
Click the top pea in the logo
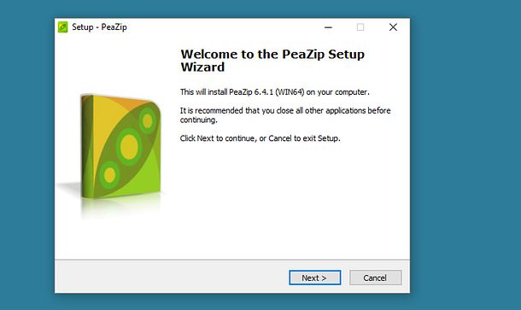click(x=147, y=121)
